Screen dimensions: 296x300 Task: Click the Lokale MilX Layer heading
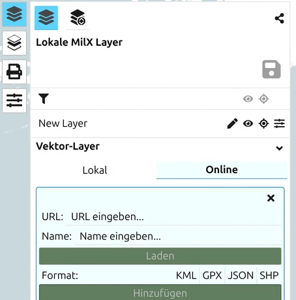[80, 42]
